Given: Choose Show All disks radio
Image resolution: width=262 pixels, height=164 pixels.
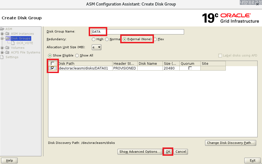Looking at the screenshot, I should click(77, 55).
